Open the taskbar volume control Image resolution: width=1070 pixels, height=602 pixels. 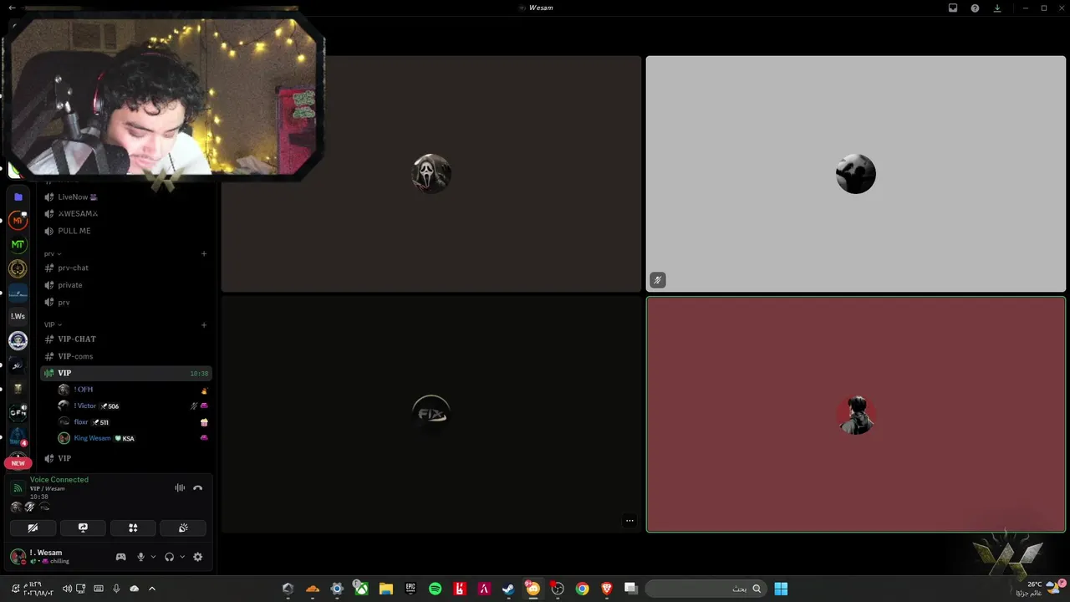66,589
